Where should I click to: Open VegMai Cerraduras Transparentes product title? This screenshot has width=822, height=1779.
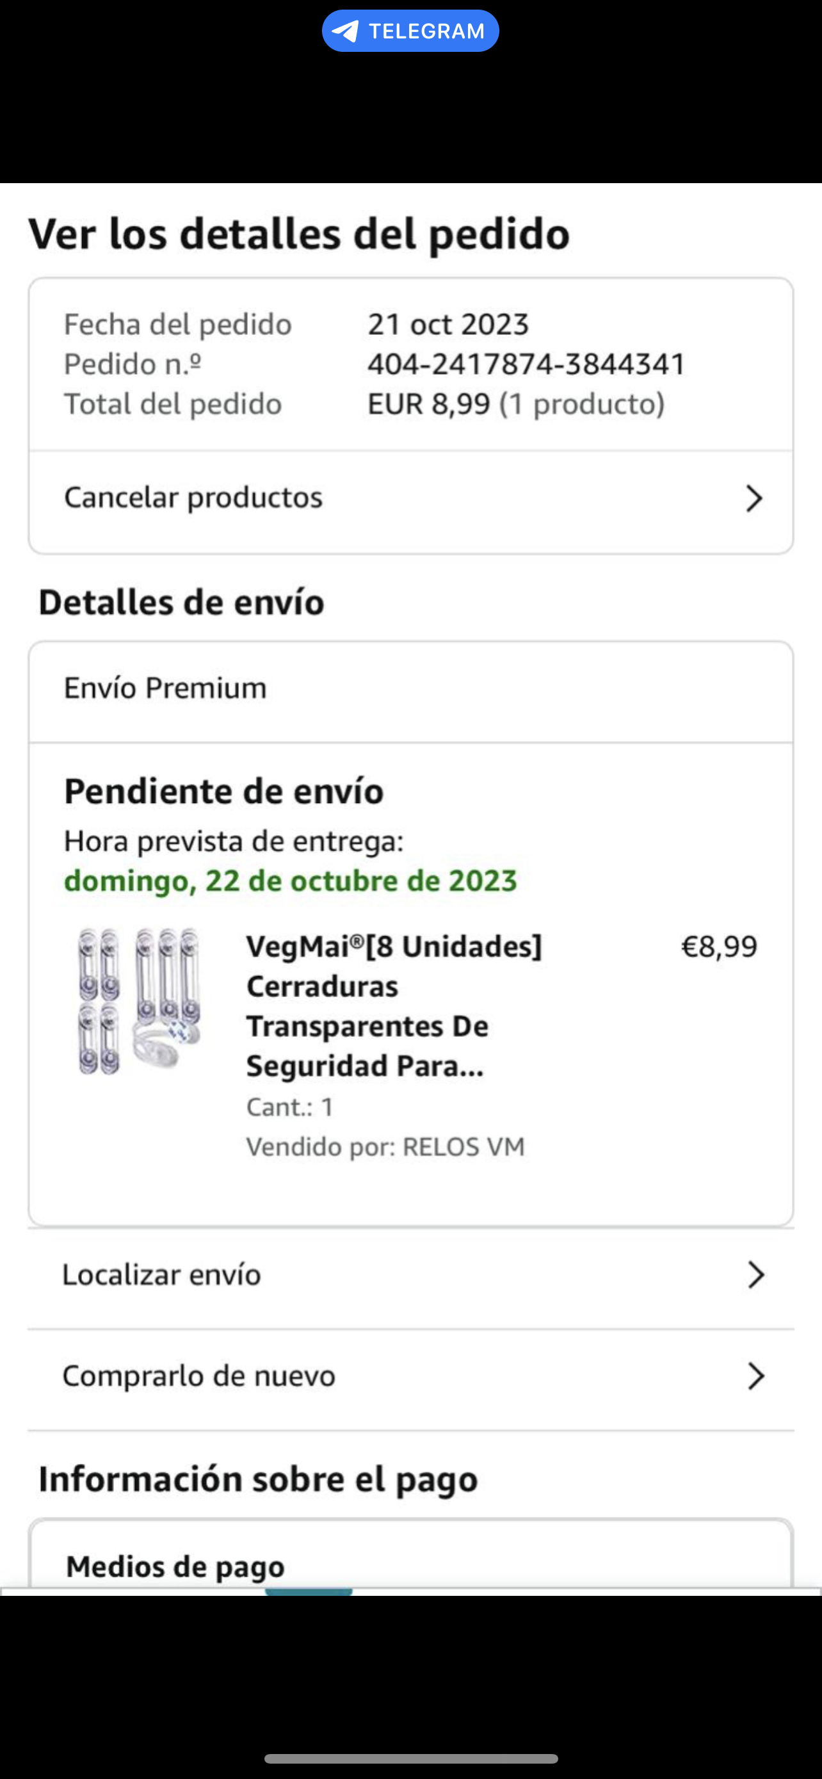[394, 1005]
